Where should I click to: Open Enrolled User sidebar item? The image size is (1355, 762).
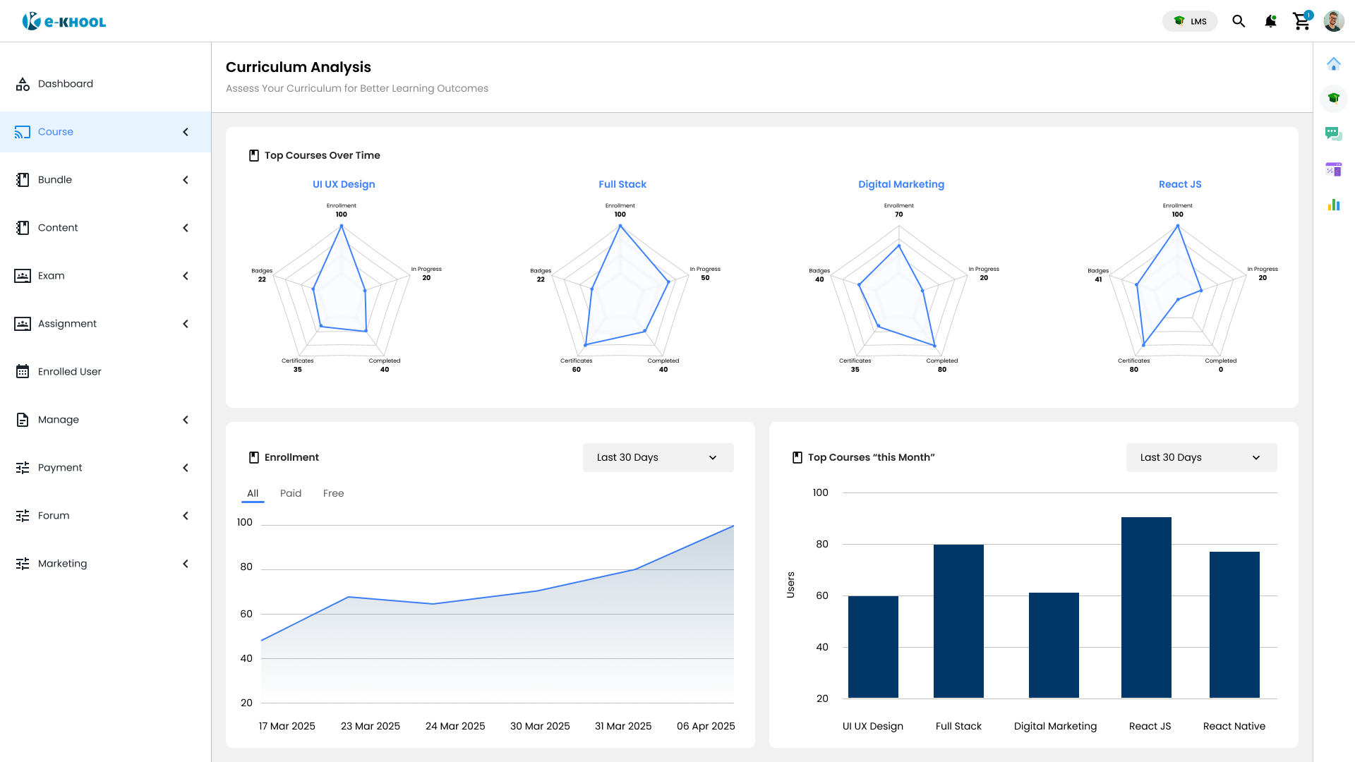(x=69, y=372)
